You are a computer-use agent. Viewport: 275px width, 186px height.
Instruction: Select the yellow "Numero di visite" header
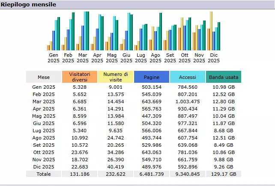(x=116, y=77)
